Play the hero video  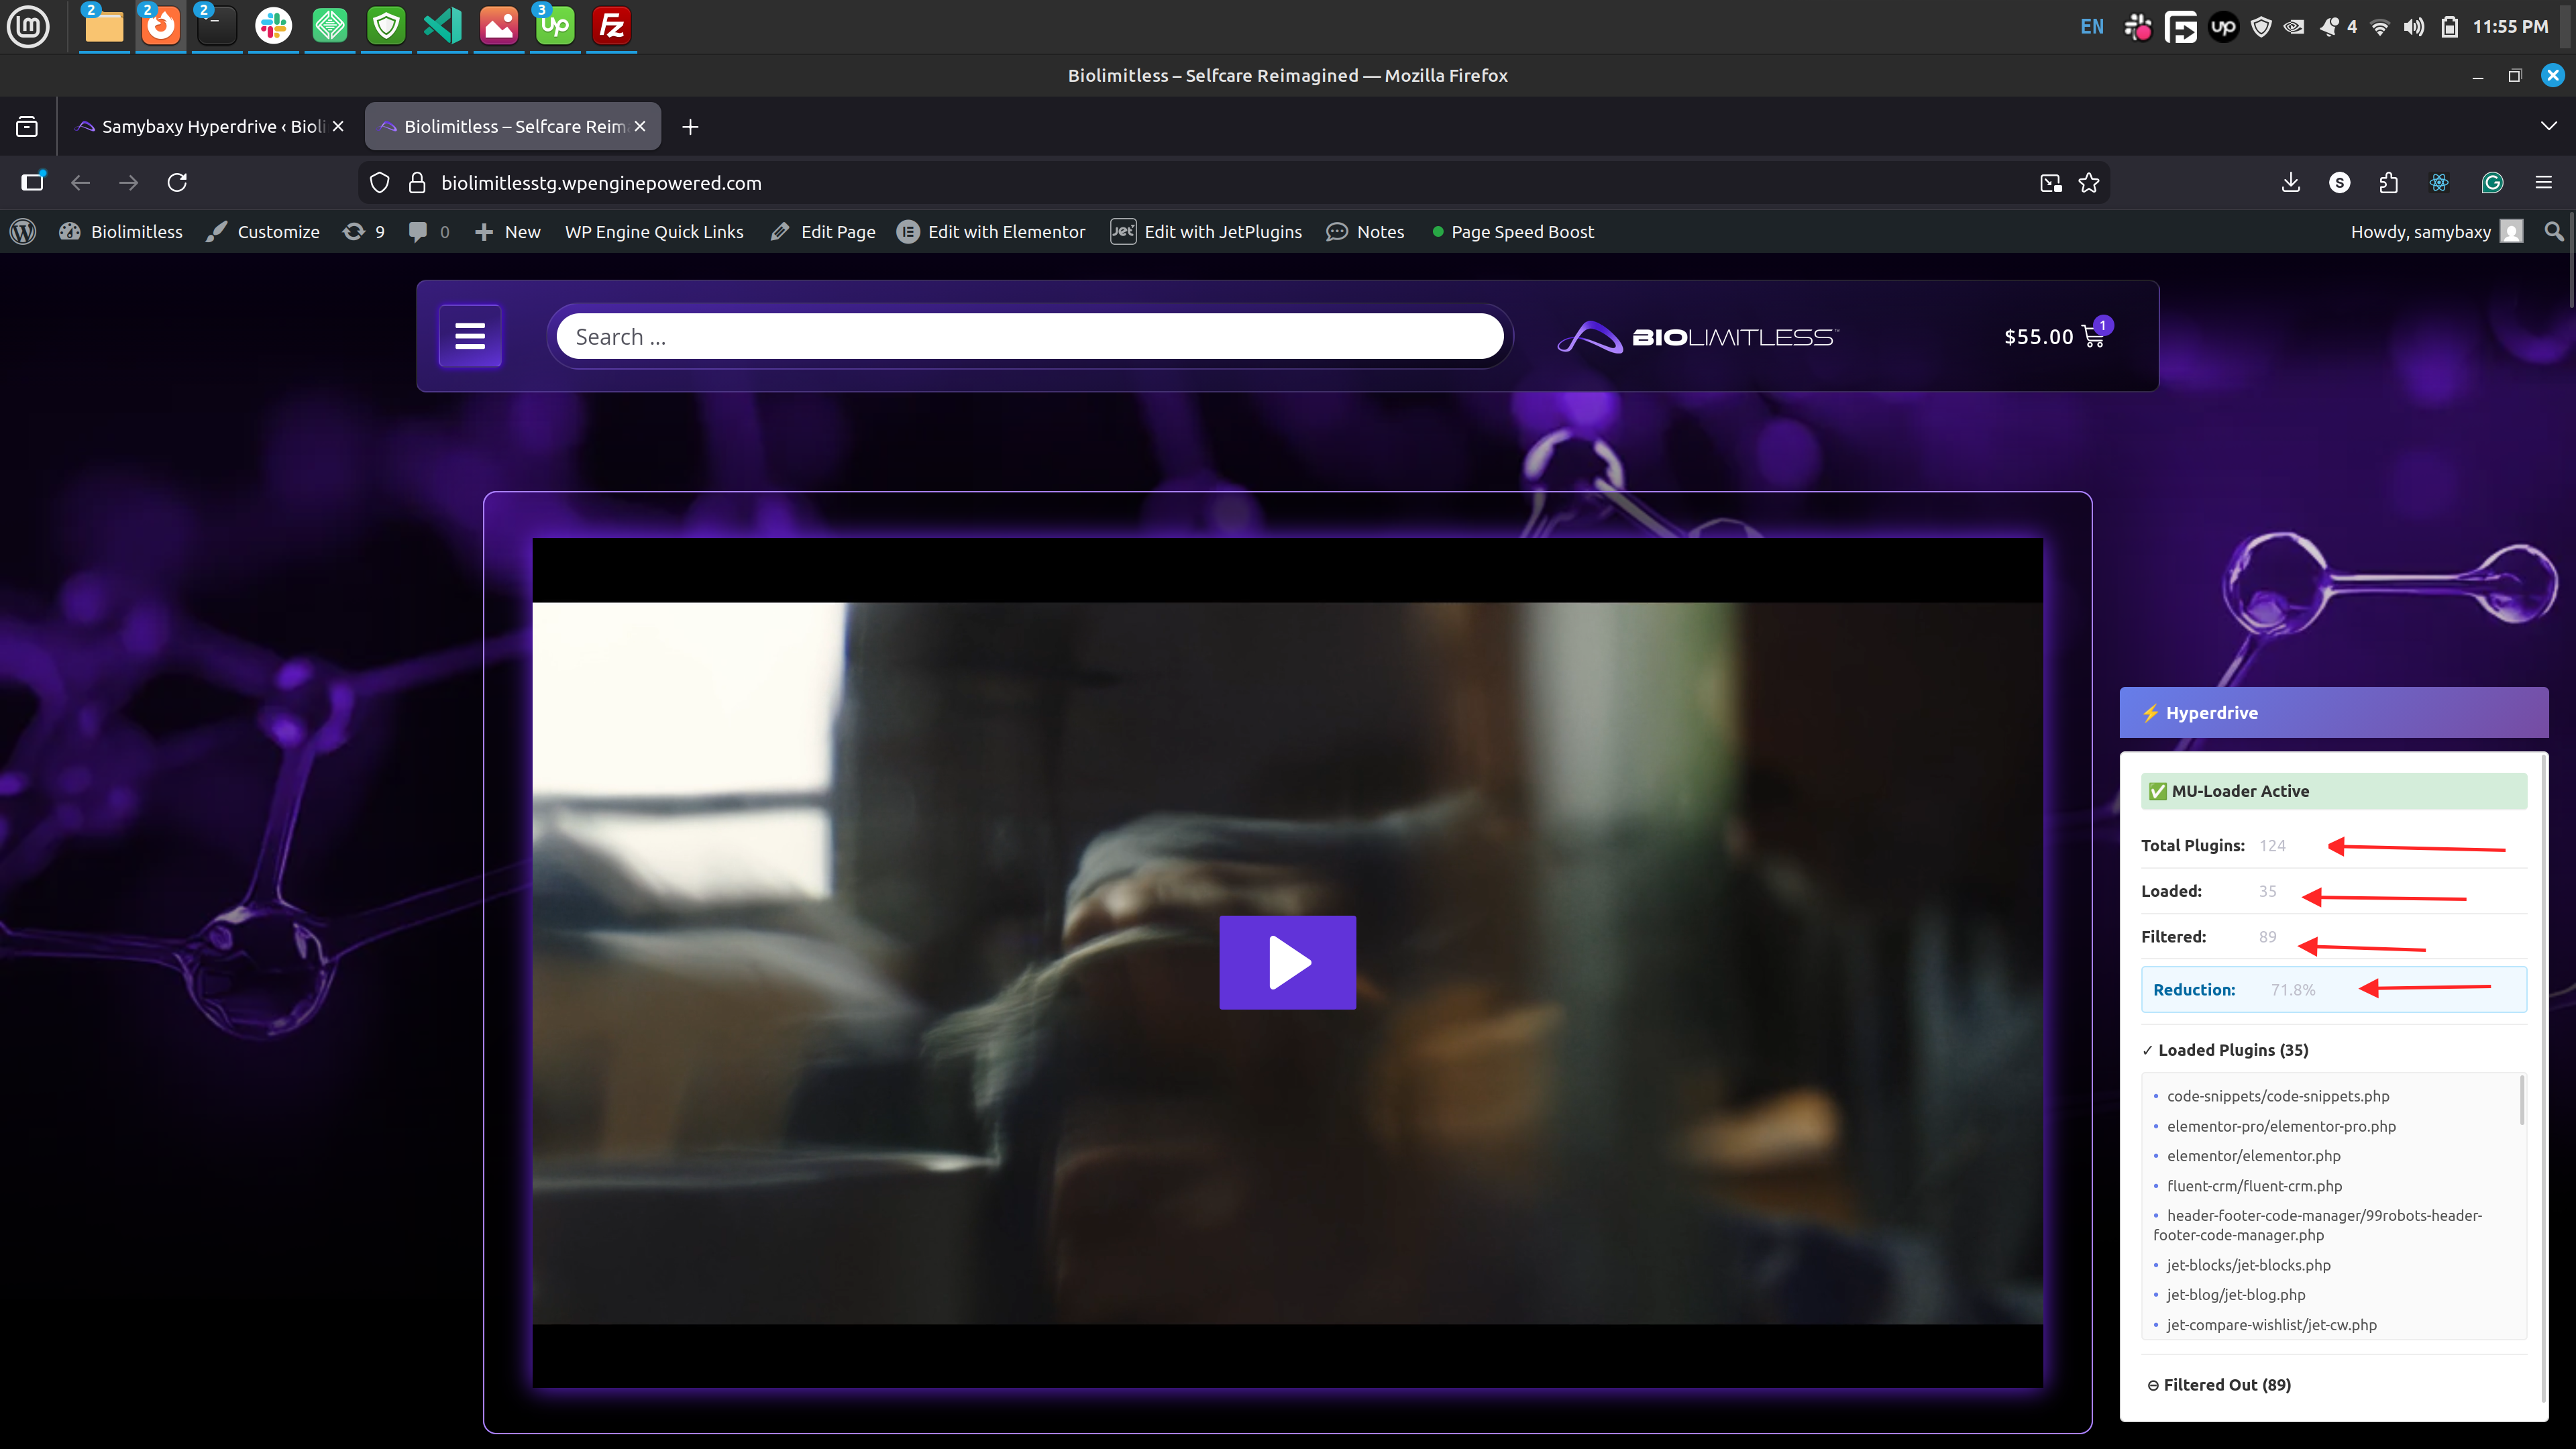coord(1287,962)
